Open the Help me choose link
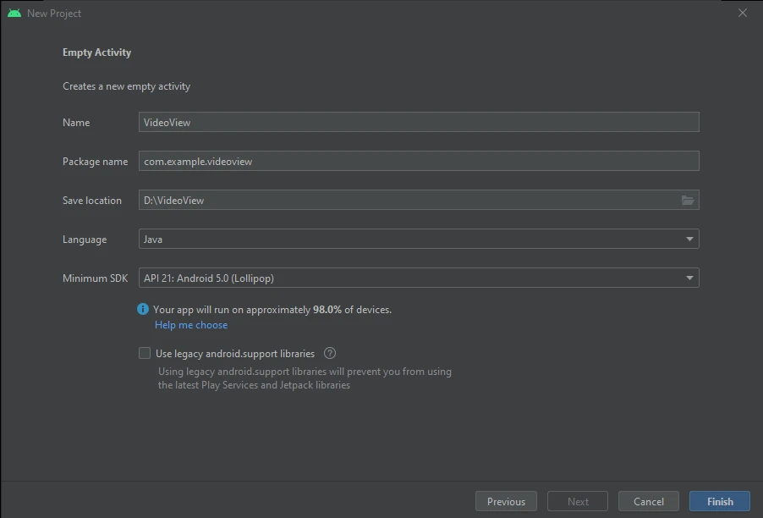 190,324
